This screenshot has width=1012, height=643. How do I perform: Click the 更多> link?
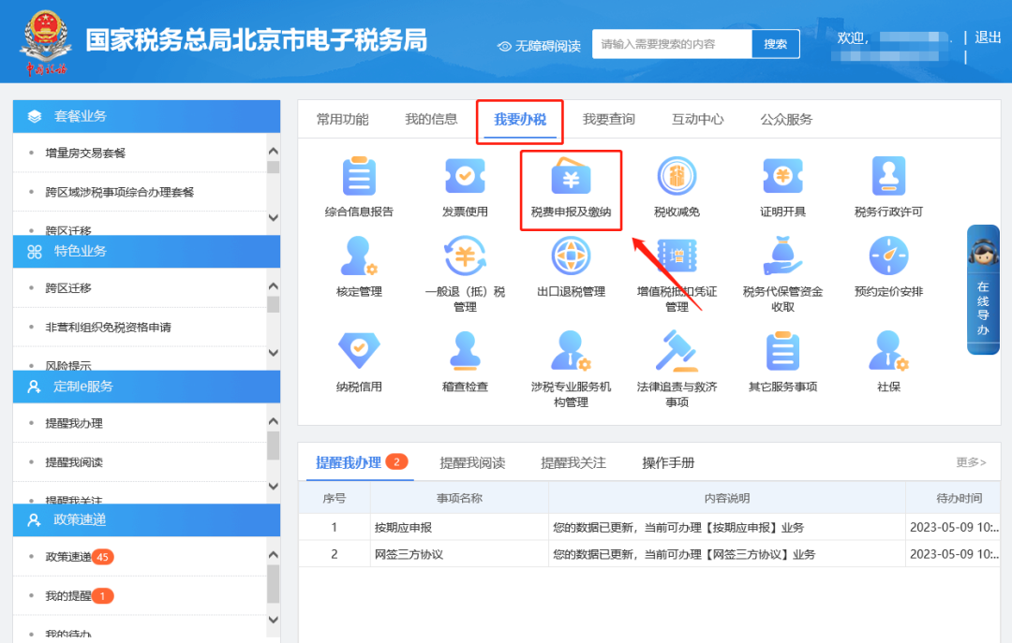pyautogui.click(x=972, y=461)
